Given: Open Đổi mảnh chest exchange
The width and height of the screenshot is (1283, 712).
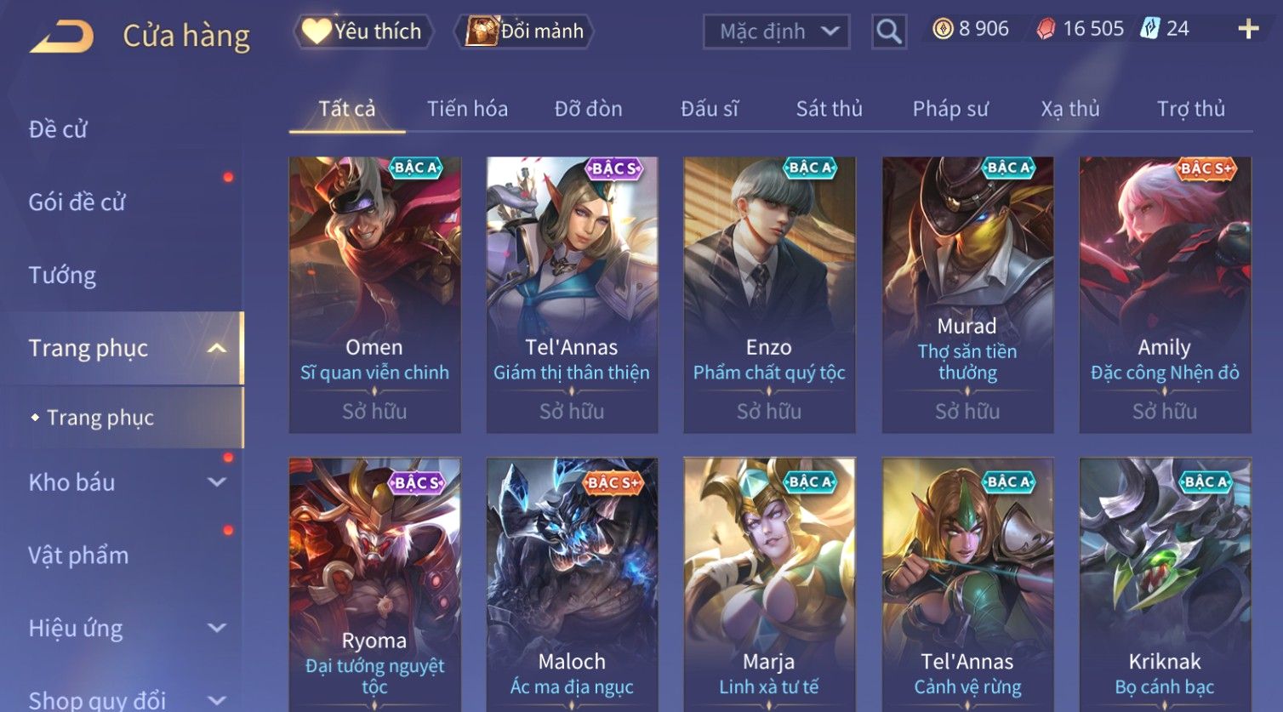Looking at the screenshot, I should point(524,31).
